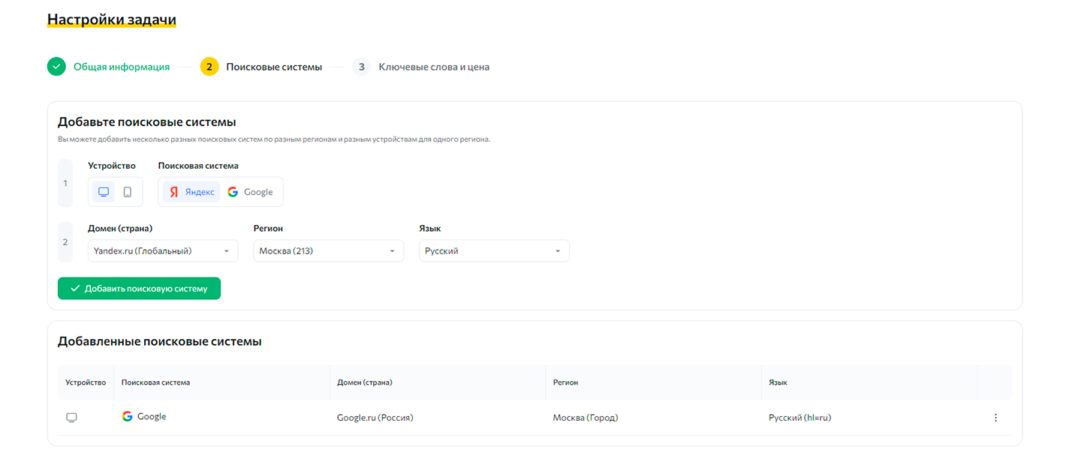Viewport: 1066px width, 450px height.
Task: Select the mobile device icon
Action: click(128, 192)
